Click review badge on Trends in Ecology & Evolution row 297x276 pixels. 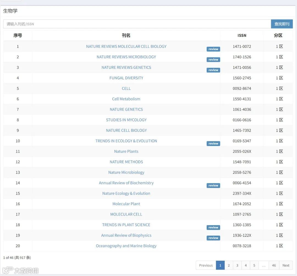(x=213, y=143)
